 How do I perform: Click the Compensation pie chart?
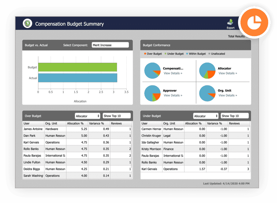153,71
